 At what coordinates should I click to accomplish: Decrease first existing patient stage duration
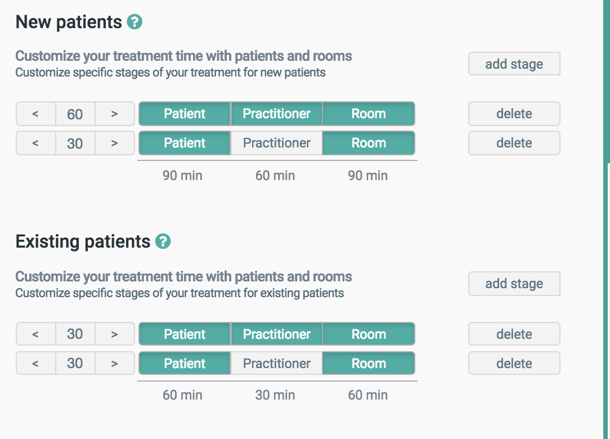[35, 334]
